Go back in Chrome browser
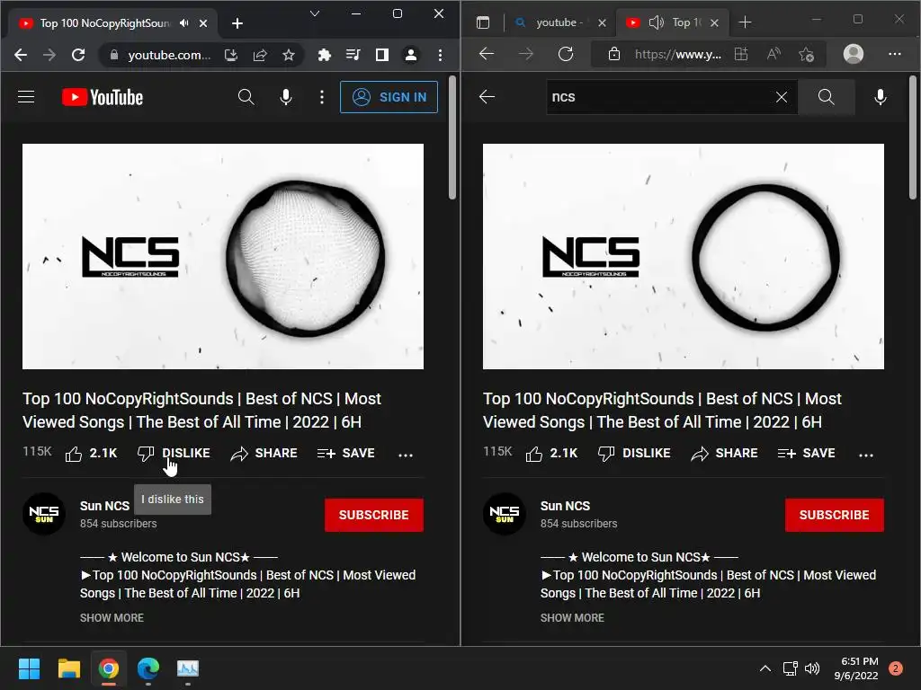921x690 pixels. coord(21,55)
